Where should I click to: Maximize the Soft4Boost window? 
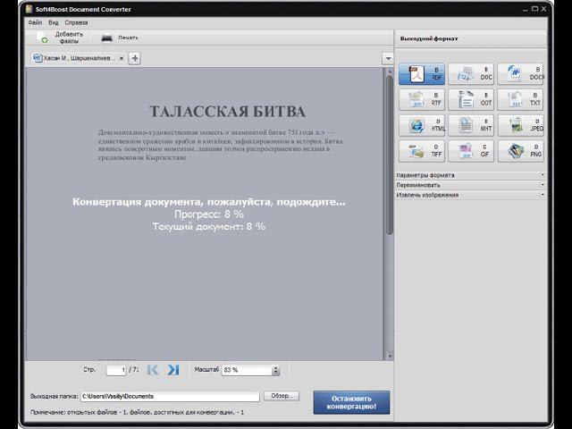[534, 9]
